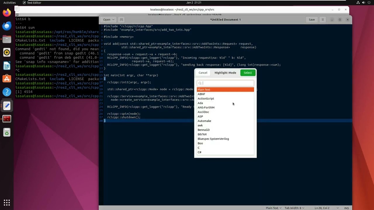Launch Thunderbird mail from the dock

tap(7, 26)
